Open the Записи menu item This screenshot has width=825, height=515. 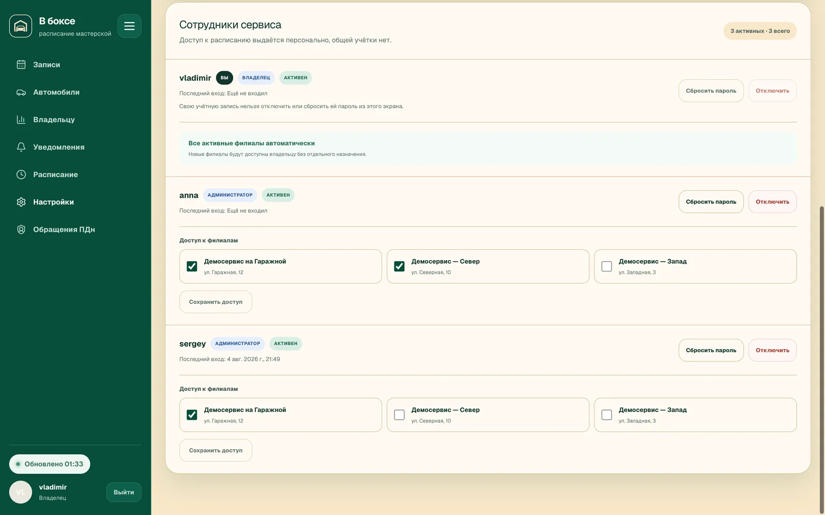[x=75, y=64]
